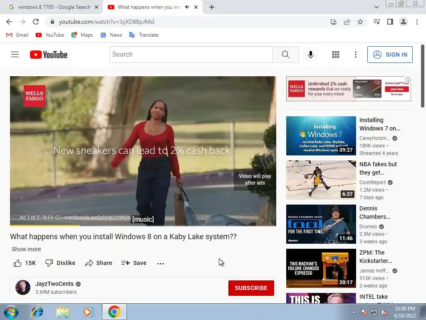Click the Dislike thumbs-down button
The image size is (426, 320).
click(60, 263)
